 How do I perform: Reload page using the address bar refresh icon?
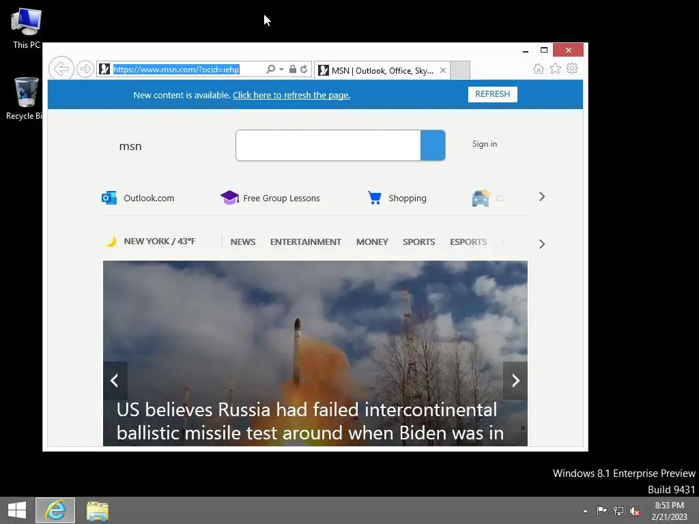click(304, 69)
